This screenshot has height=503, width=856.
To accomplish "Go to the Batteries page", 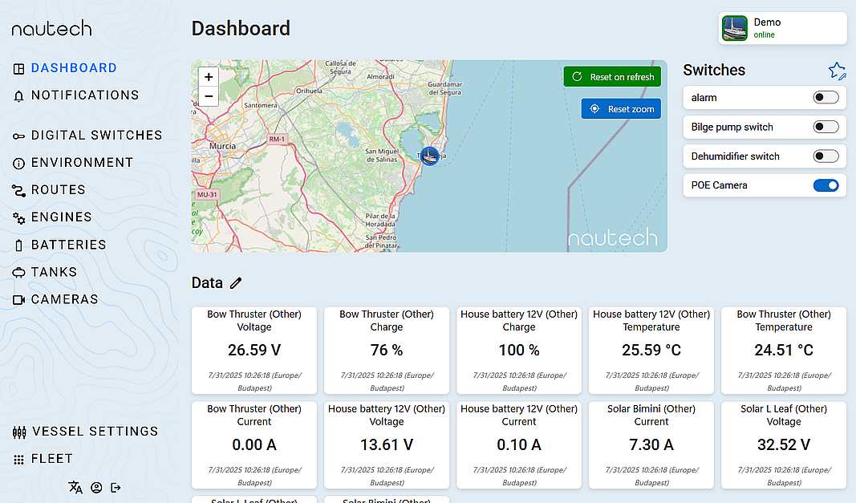I will click(68, 245).
